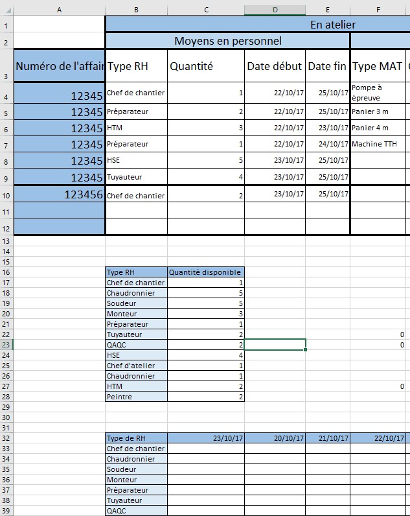Click the 12345 cell in row 4
Viewport: 410px width, 516px height.
tap(59, 93)
